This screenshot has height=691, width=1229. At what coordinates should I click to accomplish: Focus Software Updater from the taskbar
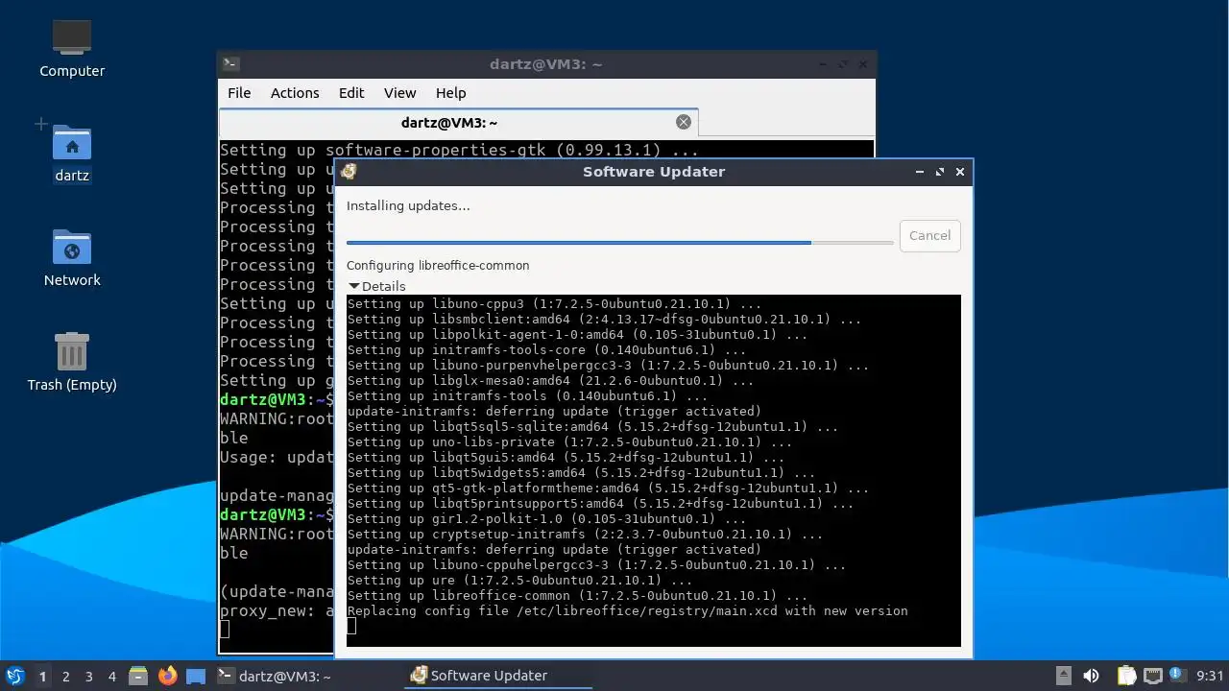498,676
